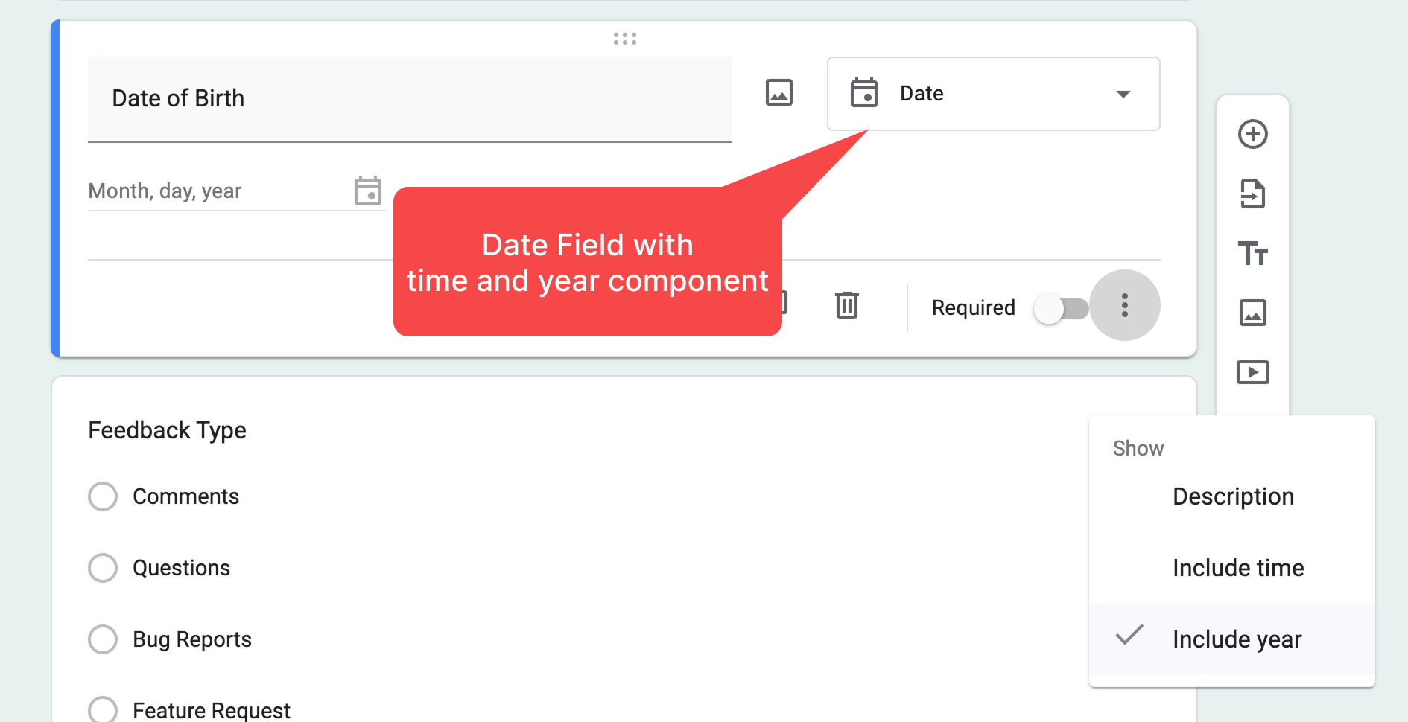This screenshot has height=722, width=1408.
Task: Click the import questions icon
Action: pos(1252,194)
